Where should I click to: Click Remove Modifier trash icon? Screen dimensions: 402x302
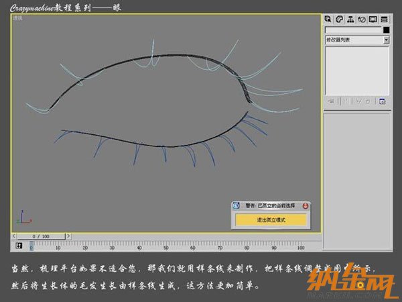(368, 101)
